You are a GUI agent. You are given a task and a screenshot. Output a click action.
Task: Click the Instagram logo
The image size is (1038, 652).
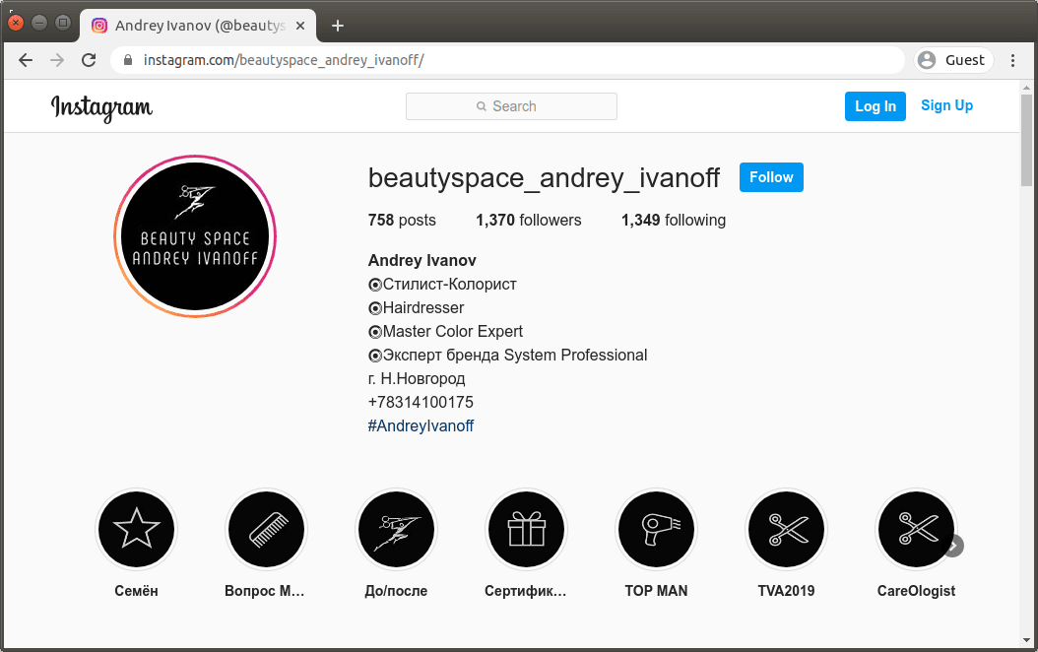click(102, 107)
